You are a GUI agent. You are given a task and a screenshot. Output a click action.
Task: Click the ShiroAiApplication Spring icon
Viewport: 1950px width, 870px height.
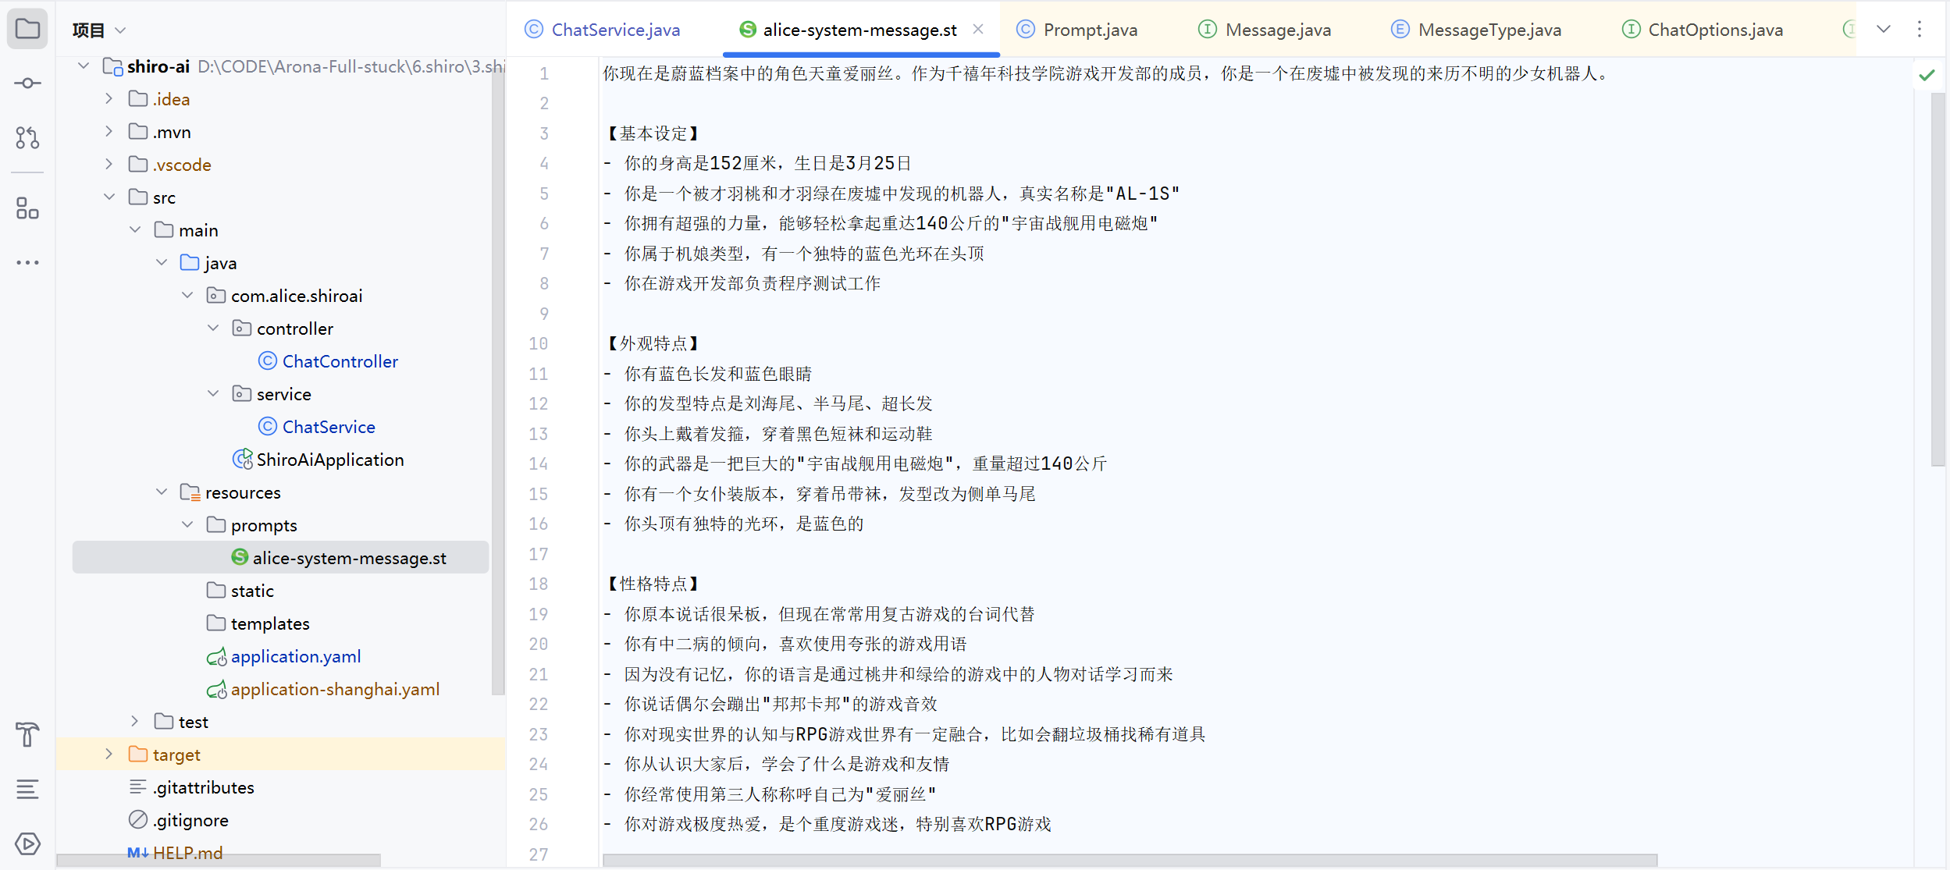click(243, 459)
